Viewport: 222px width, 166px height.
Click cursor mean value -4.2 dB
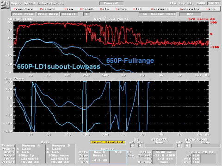pyautogui.click(x=99, y=160)
